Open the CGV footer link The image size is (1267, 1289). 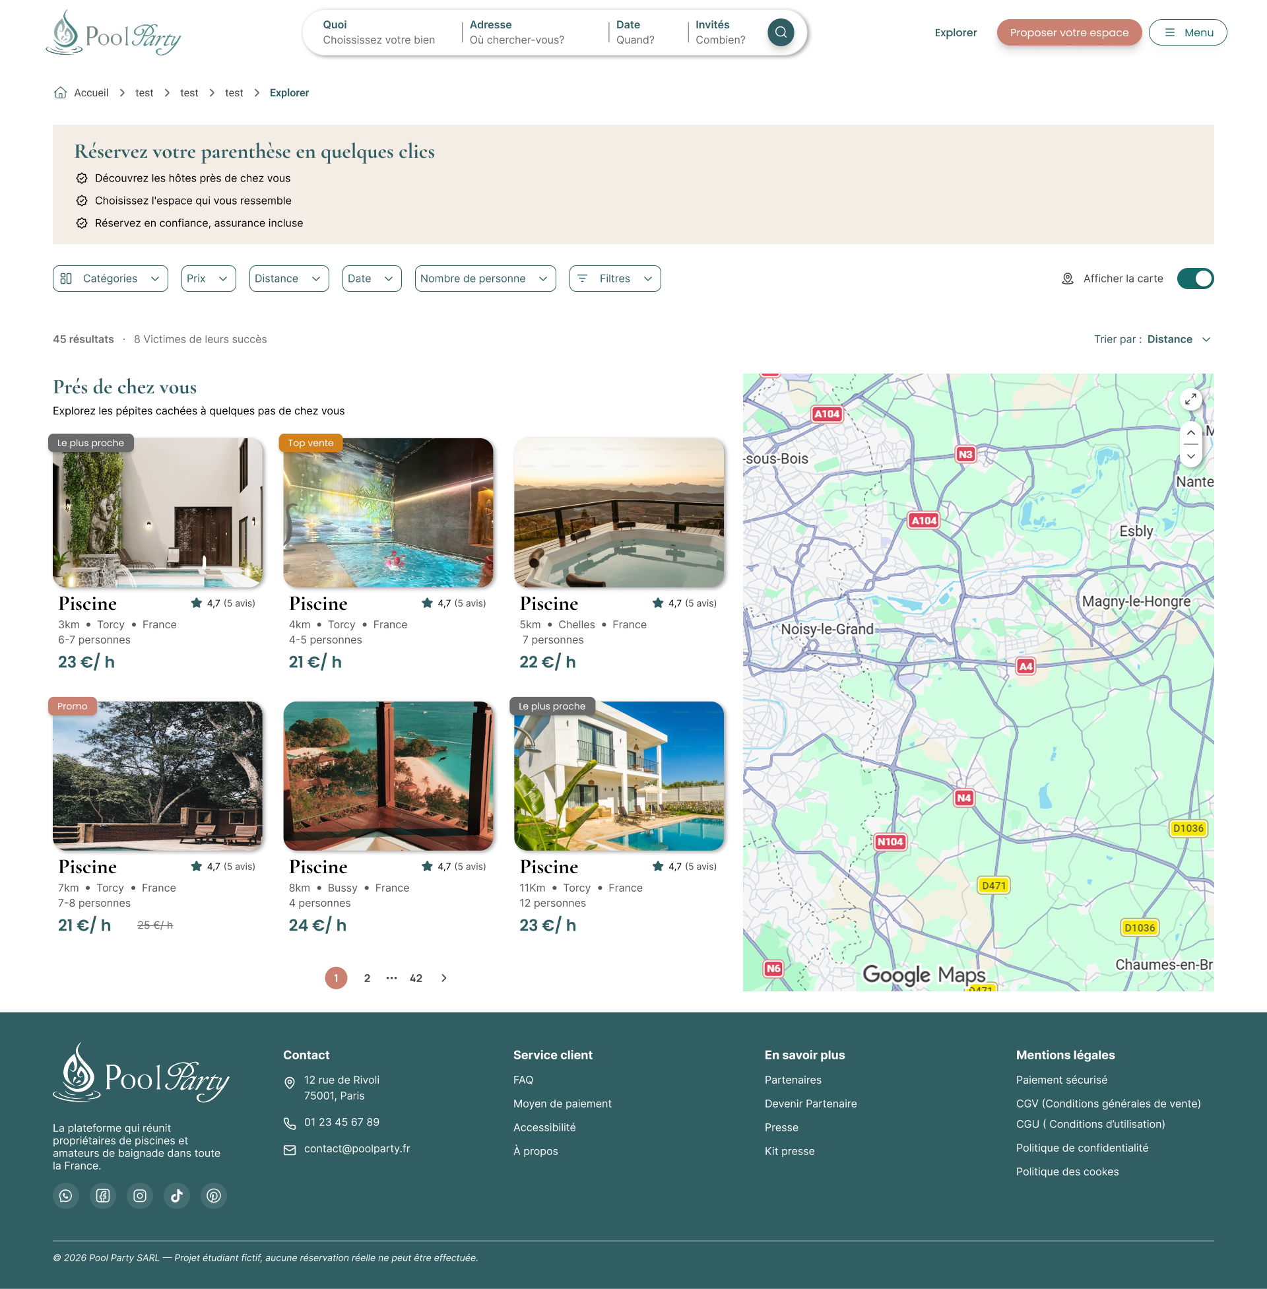click(x=1108, y=1103)
